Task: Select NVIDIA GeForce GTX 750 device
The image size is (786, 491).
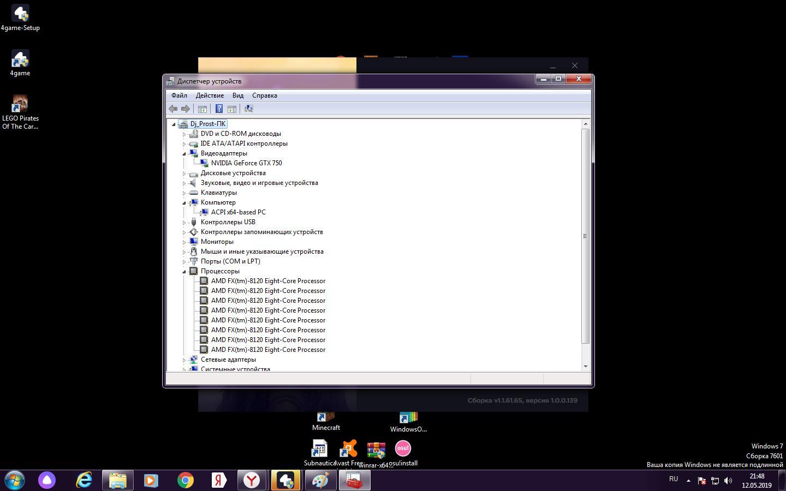Action: [246, 163]
